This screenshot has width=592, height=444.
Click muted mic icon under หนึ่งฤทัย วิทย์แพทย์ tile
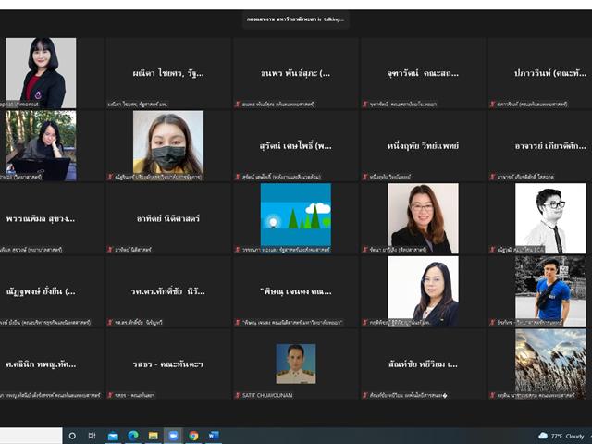(x=365, y=177)
